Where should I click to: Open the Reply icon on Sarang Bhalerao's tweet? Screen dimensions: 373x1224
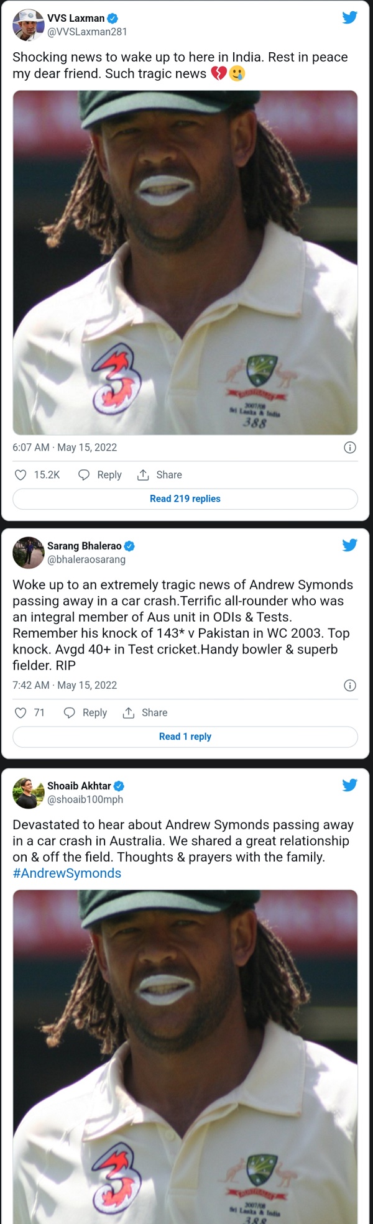click(x=70, y=712)
